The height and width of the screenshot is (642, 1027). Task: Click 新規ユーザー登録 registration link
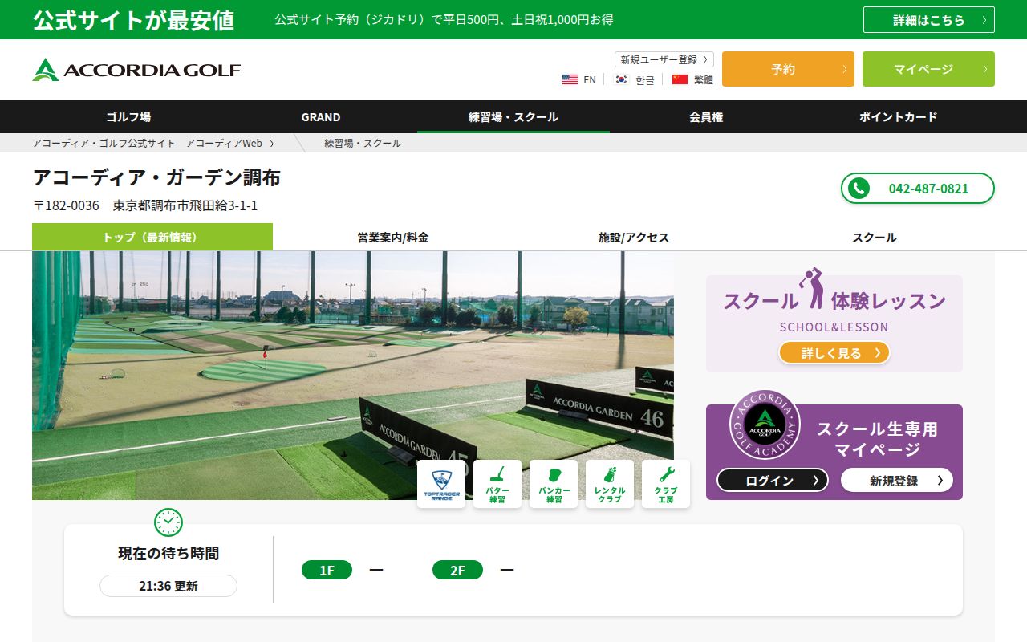pyautogui.click(x=664, y=59)
